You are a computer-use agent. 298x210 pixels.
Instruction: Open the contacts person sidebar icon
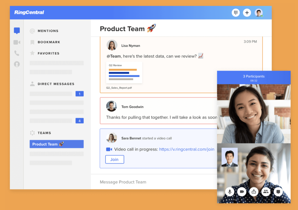(17, 64)
